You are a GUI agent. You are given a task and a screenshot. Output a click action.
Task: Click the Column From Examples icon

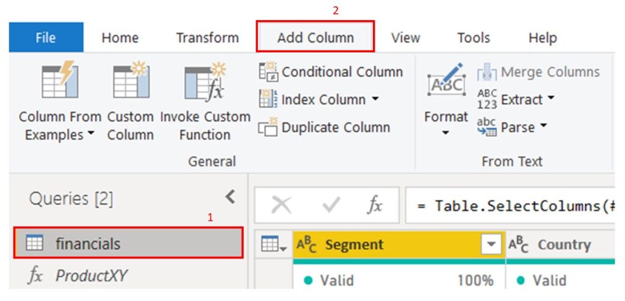click(x=59, y=82)
